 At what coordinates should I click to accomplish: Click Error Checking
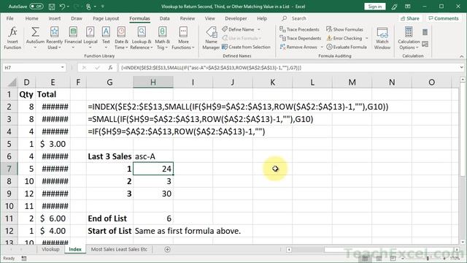point(344,38)
